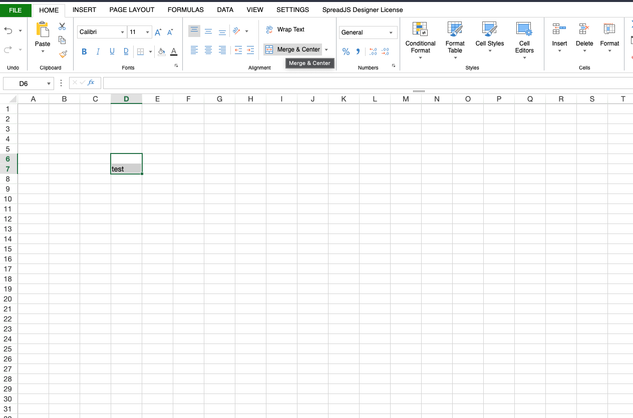Screen dimensions: 633x418
Task: Click the Cut scissors icon
Action: click(62, 26)
